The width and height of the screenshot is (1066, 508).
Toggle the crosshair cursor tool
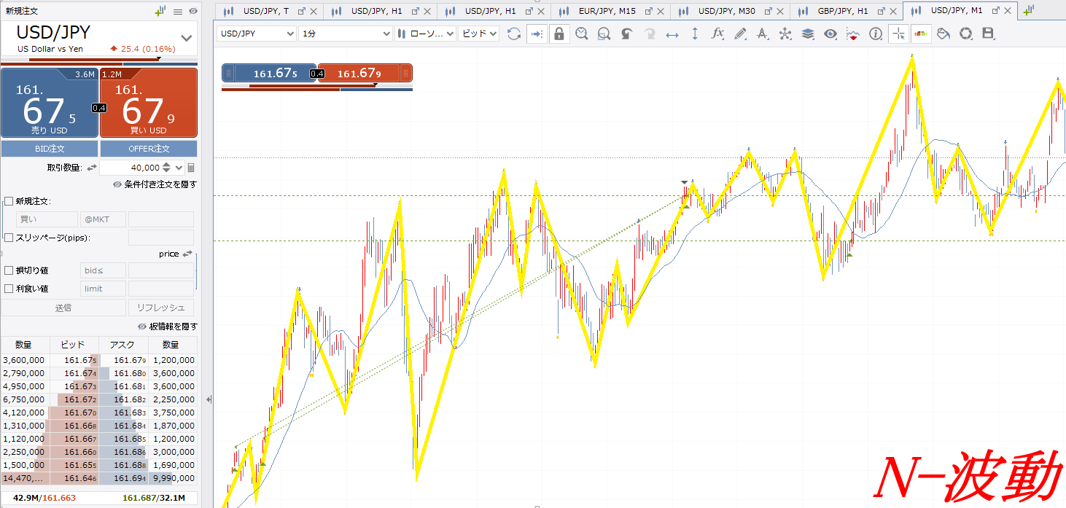click(898, 34)
